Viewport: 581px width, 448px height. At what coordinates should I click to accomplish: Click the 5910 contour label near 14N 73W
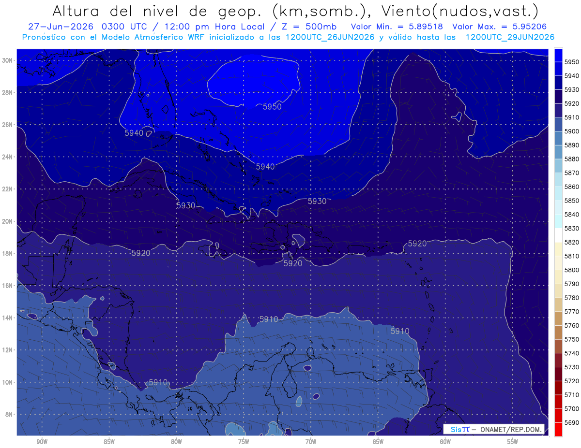(269, 319)
